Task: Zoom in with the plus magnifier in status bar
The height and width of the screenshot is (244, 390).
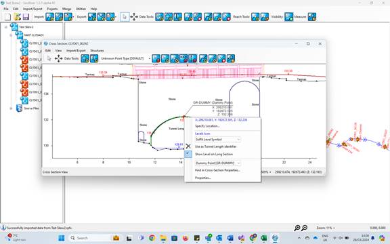Action: point(297,228)
